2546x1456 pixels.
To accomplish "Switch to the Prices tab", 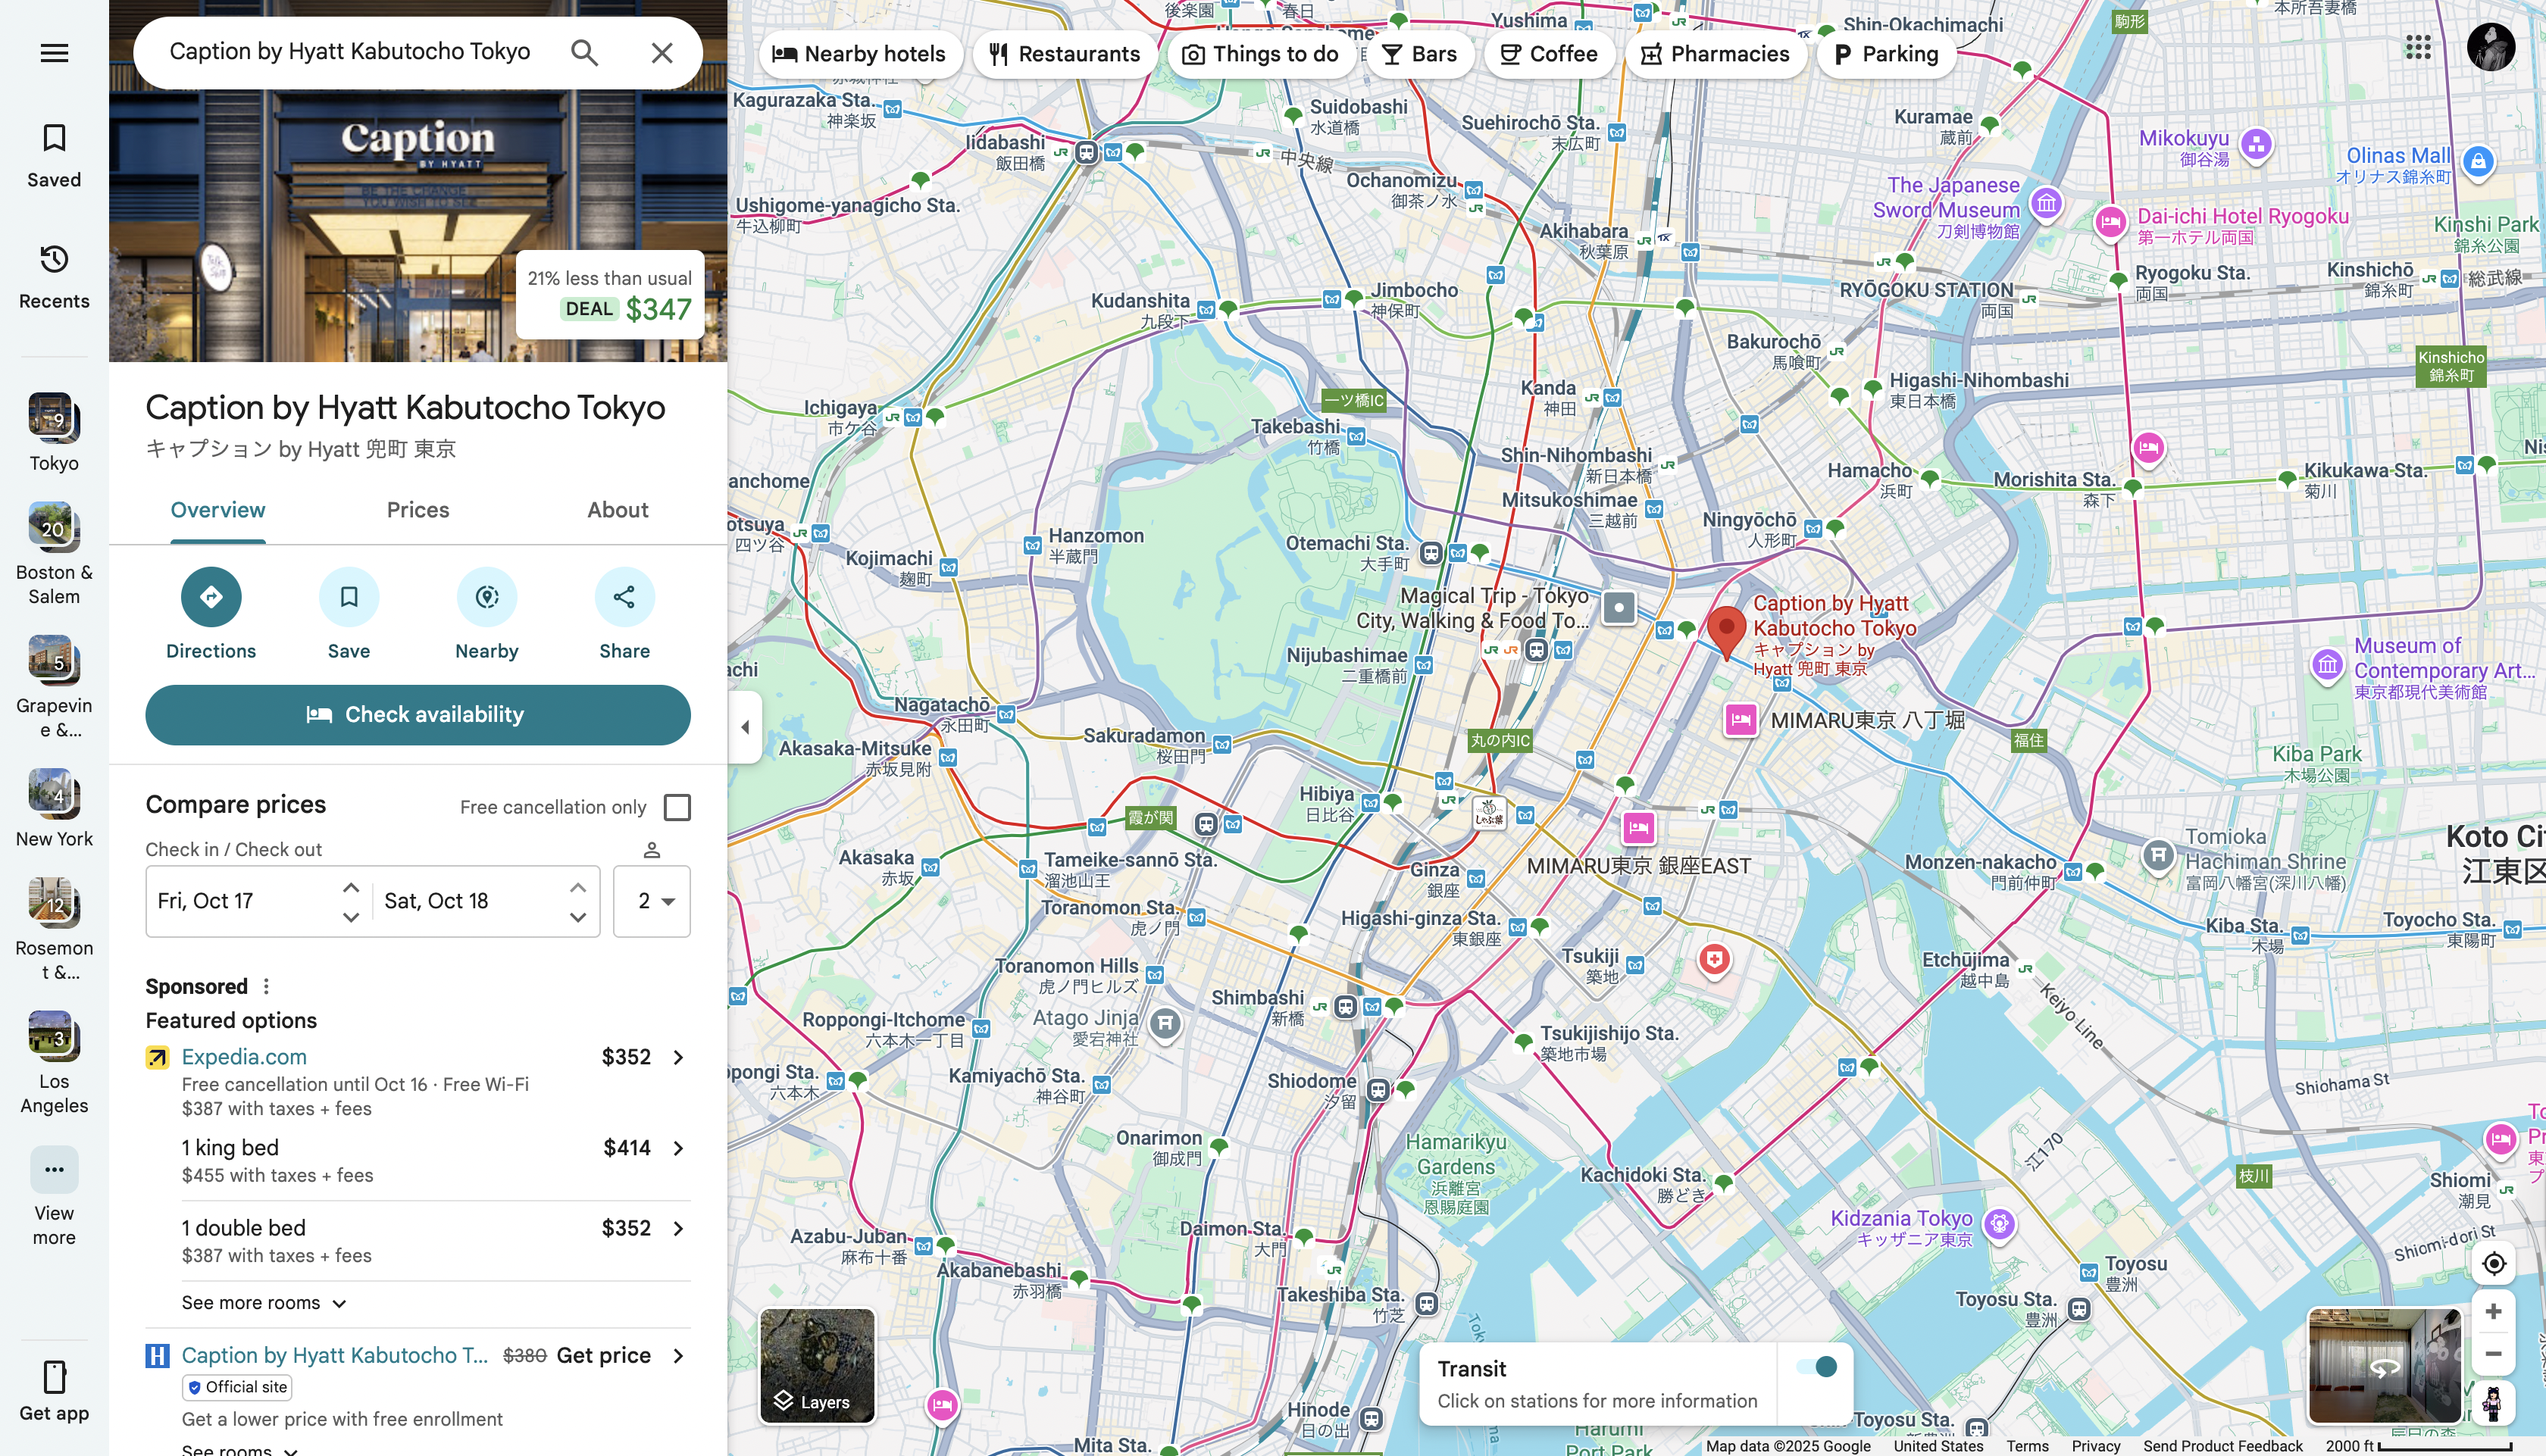I will (417, 510).
